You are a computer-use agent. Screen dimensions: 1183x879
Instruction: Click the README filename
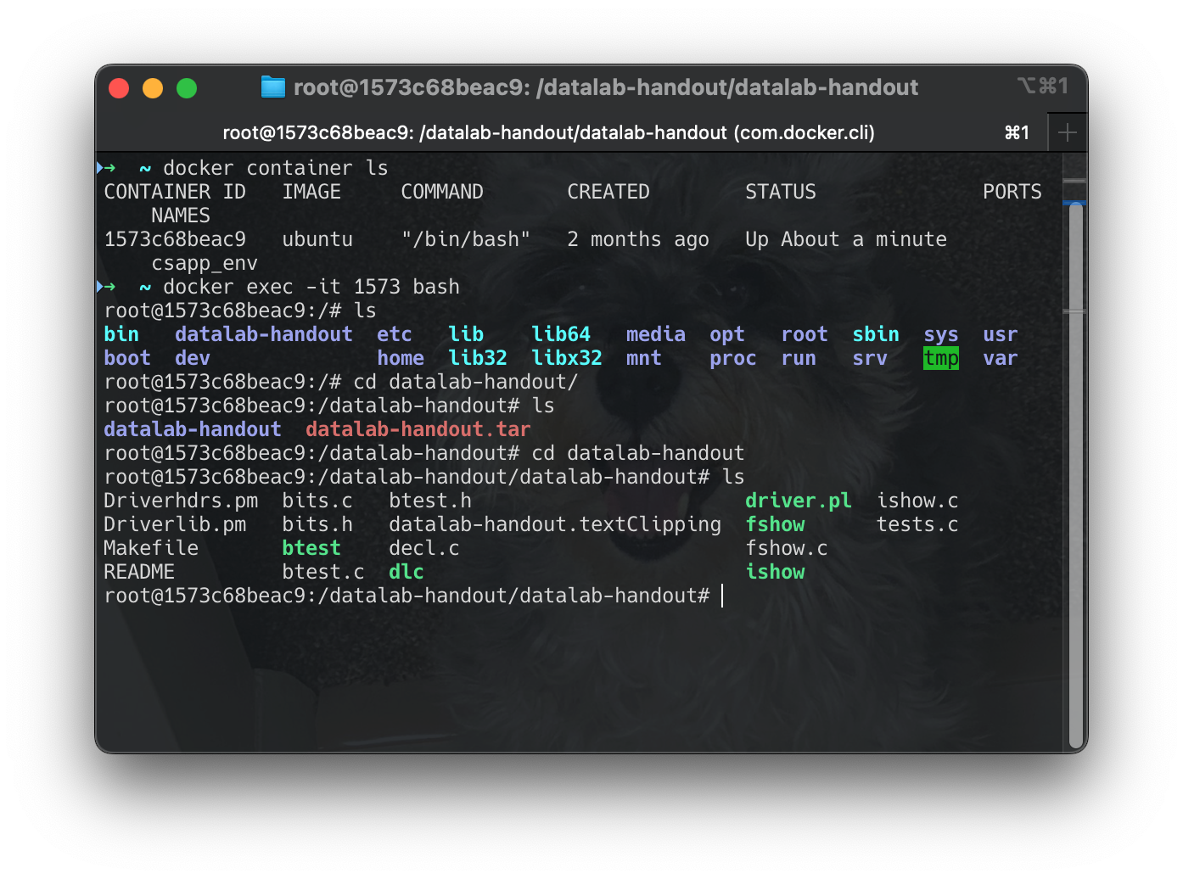[x=138, y=571]
